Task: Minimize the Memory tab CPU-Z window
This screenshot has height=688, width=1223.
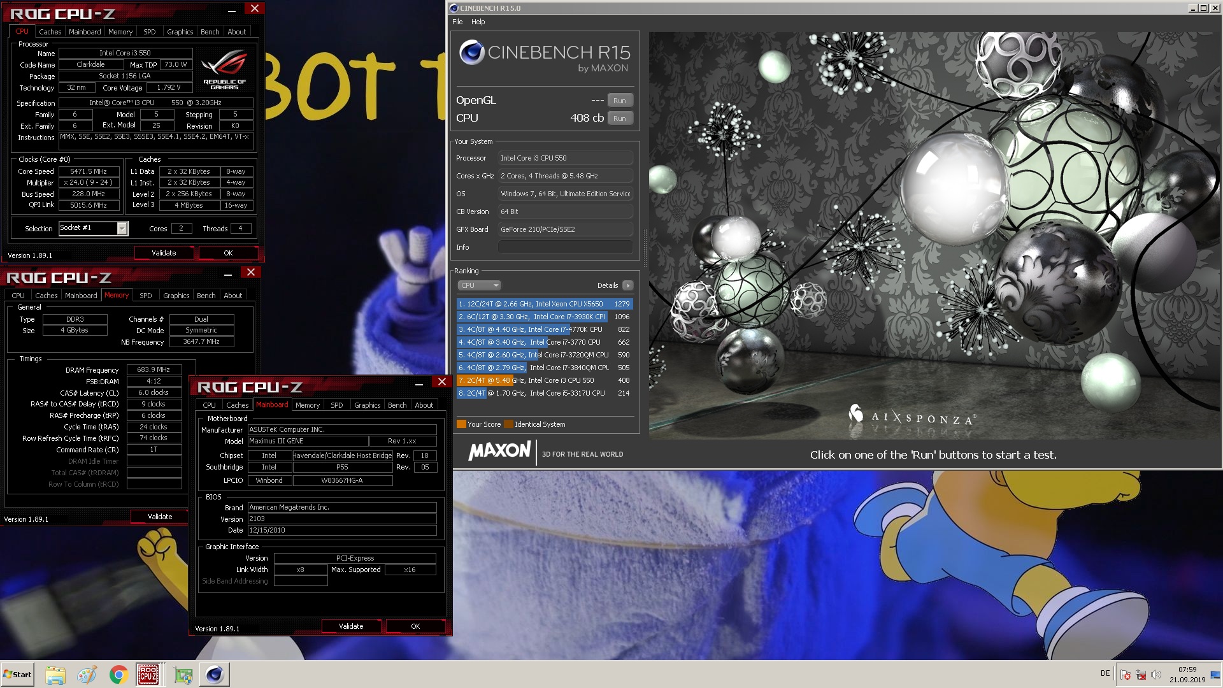Action: 228,274
